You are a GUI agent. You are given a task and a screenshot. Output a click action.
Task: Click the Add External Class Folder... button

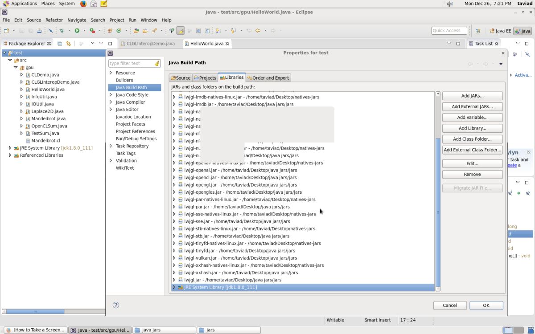472,150
